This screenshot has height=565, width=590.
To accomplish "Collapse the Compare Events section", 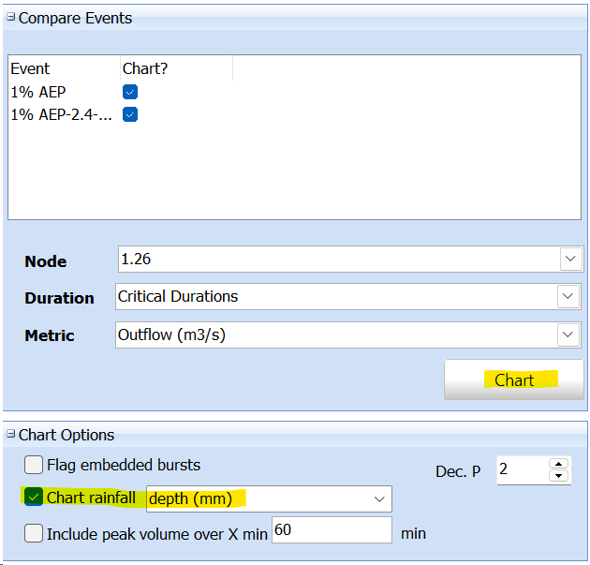I will point(11,18).
